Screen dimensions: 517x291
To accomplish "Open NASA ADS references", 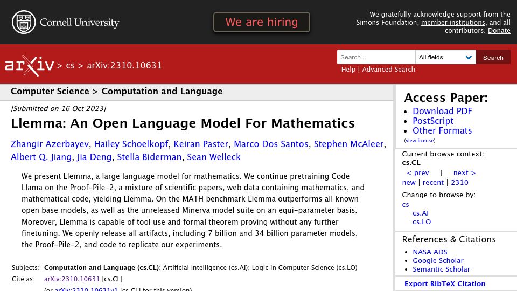I will (x=430, y=252).
